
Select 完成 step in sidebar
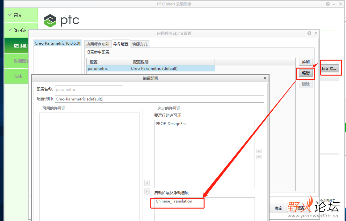pos(17,76)
